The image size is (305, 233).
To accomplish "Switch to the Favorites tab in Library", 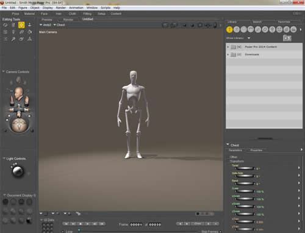I will (x=284, y=22).
